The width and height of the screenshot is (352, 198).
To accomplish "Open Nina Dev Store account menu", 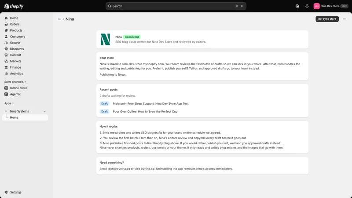I will point(331,6).
